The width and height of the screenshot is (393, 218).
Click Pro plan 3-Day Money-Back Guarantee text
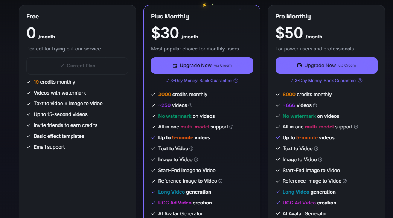325,81
